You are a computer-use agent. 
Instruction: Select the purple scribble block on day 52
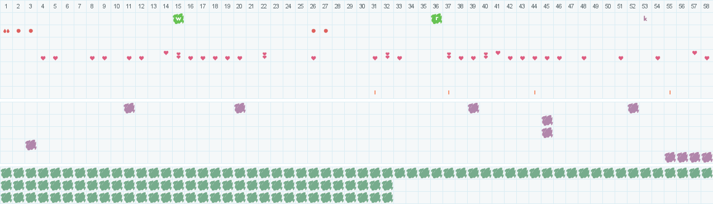[633, 108]
